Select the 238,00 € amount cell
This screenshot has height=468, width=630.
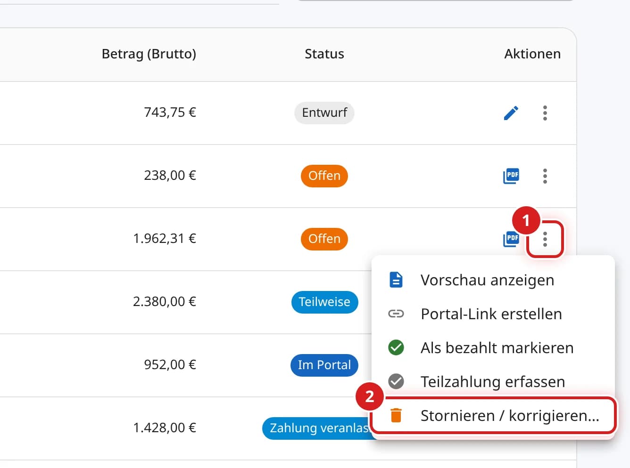click(x=170, y=176)
